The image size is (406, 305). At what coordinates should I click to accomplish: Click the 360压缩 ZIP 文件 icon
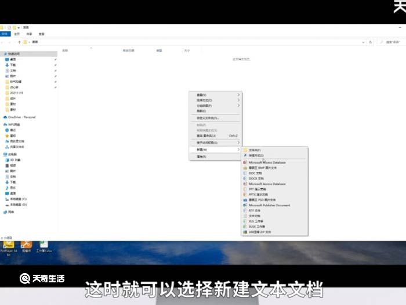[245, 232]
